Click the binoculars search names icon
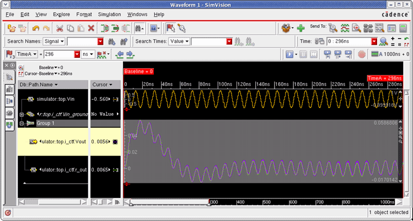 (x=111, y=41)
